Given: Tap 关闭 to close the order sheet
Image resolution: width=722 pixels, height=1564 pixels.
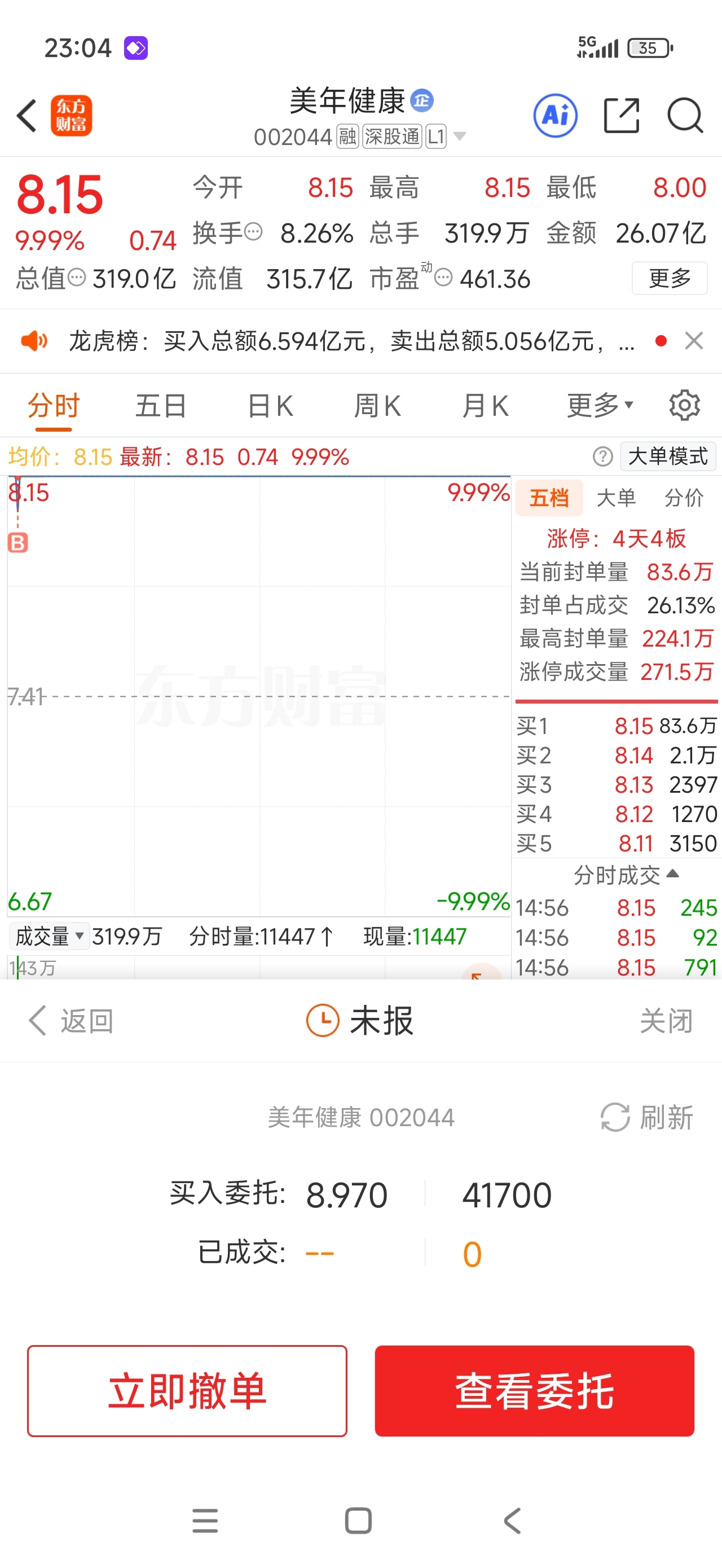Looking at the screenshot, I should 666,1021.
